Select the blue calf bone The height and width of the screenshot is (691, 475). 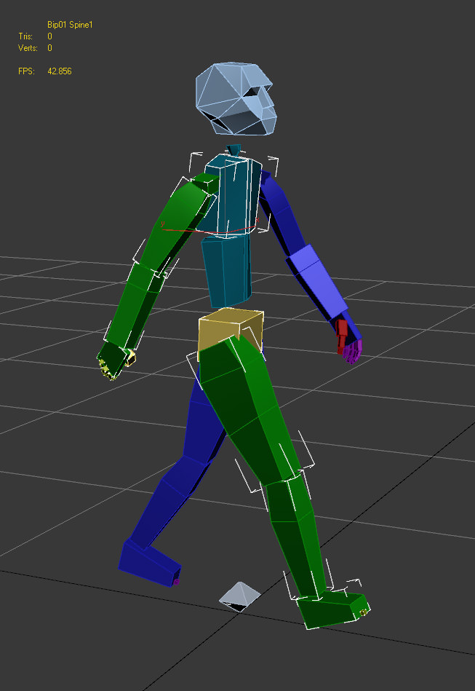point(169,502)
